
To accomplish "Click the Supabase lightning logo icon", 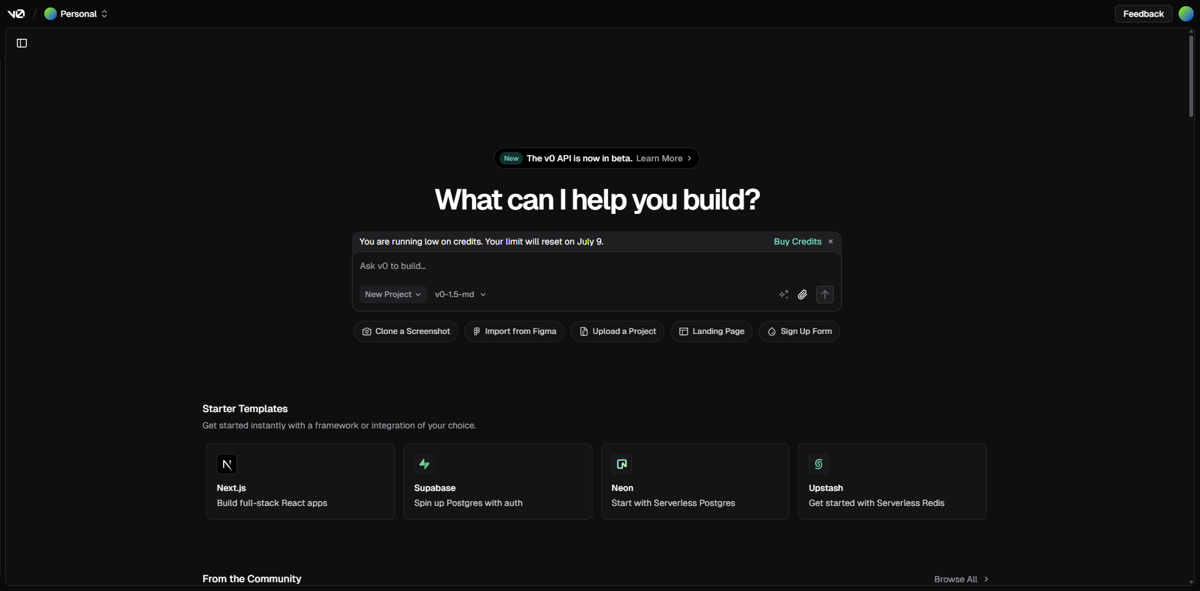I will click(424, 464).
